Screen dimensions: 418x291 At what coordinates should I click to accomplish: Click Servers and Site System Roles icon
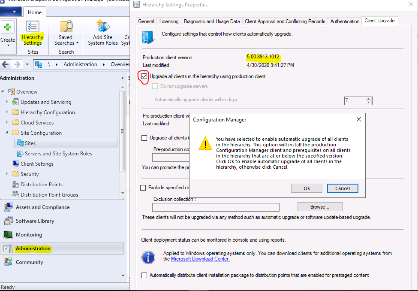pyautogui.click(x=20, y=154)
